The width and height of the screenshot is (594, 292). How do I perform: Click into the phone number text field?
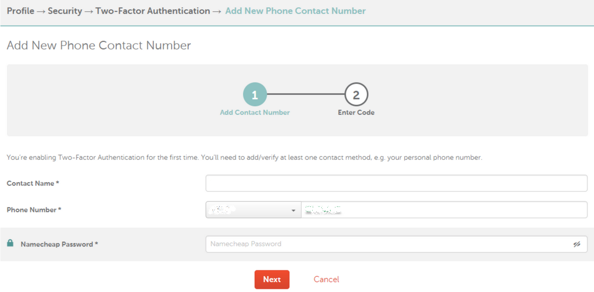tap(444, 210)
